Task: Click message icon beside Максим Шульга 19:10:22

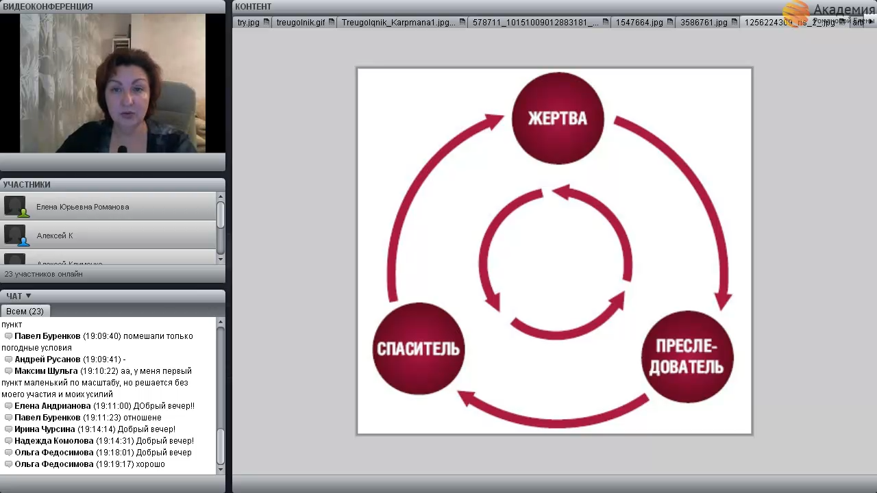Action: 8,371
